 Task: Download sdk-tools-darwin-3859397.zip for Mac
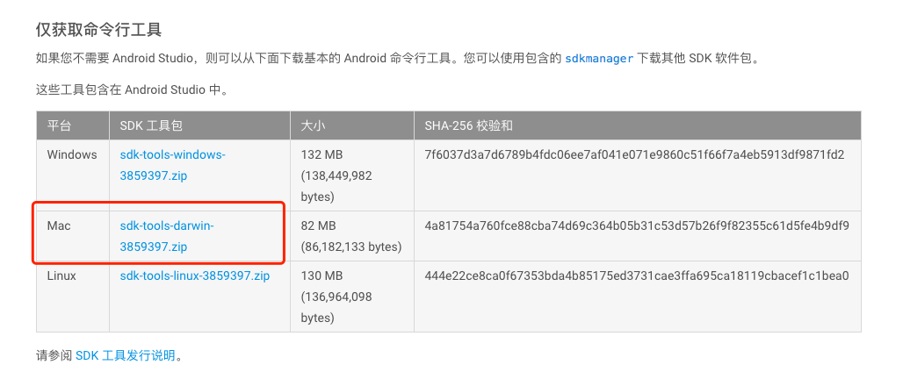point(166,236)
